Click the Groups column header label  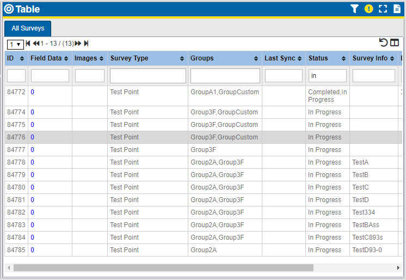point(202,58)
